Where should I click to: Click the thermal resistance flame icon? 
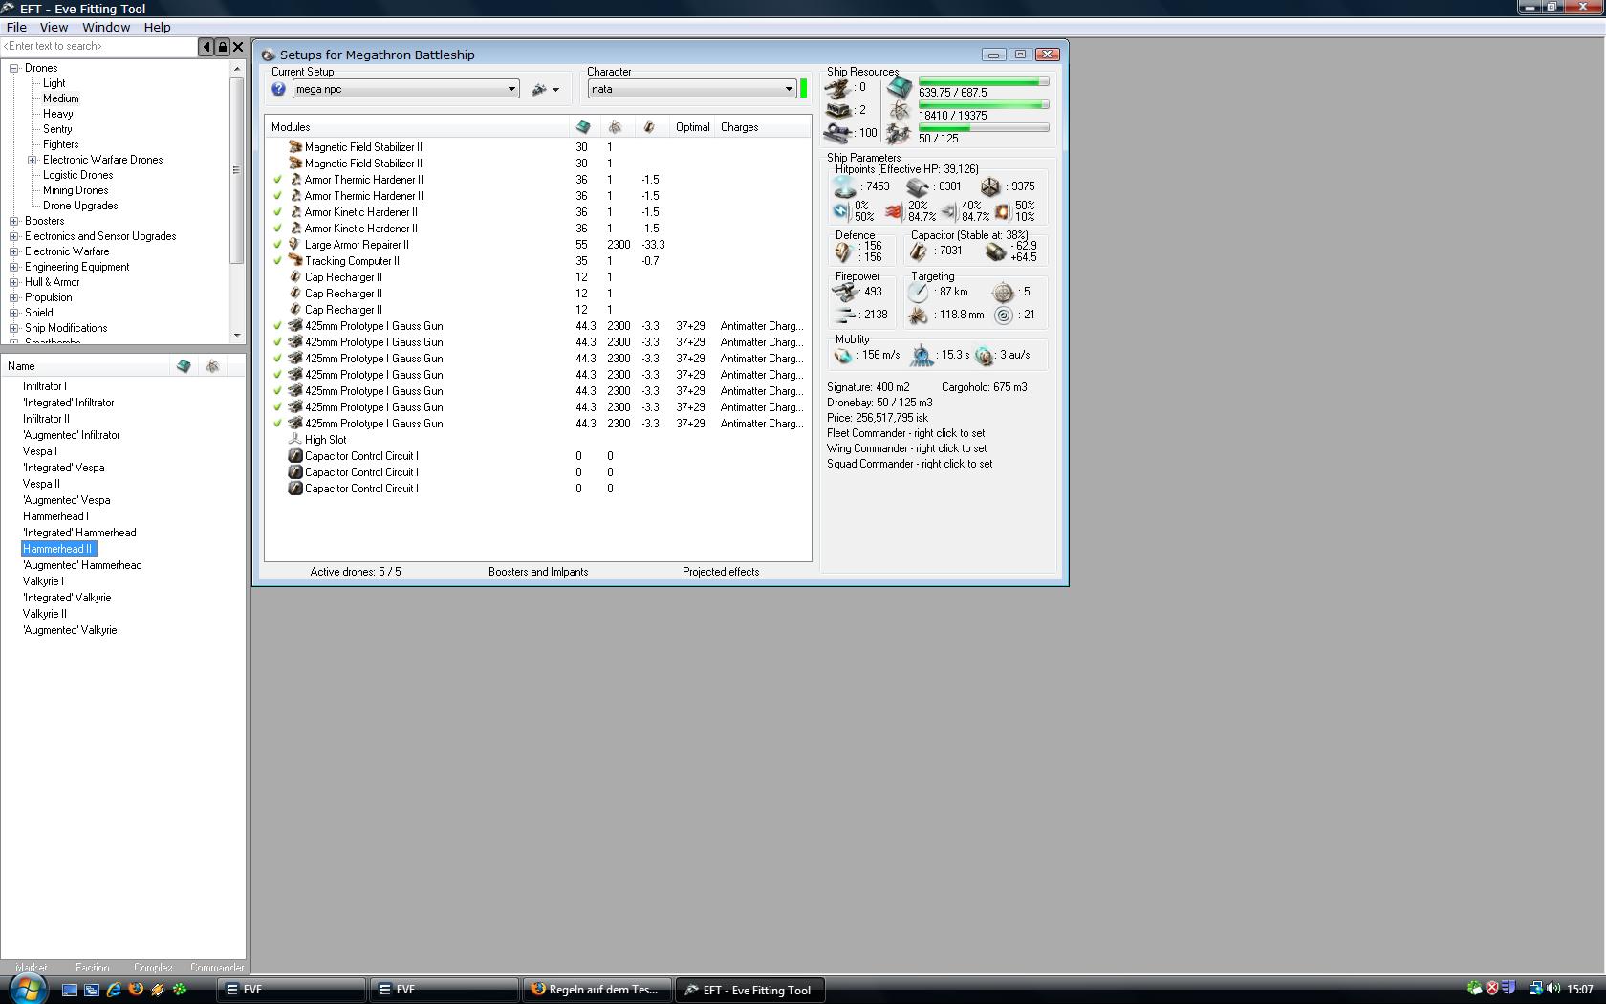pyautogui.click(x=893, y=211)
